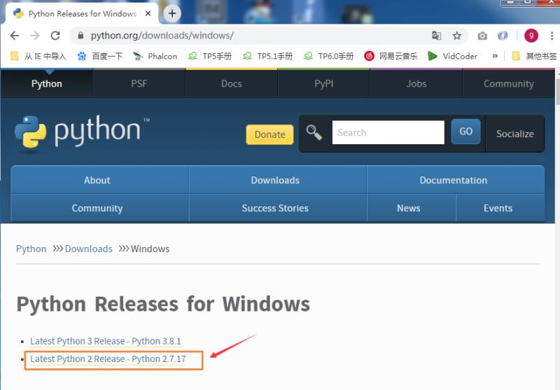Image resolution: width=560 pixels, height=390 pixels.
Task: Click the camera extension icon
Action: click(x=482, y=36)
